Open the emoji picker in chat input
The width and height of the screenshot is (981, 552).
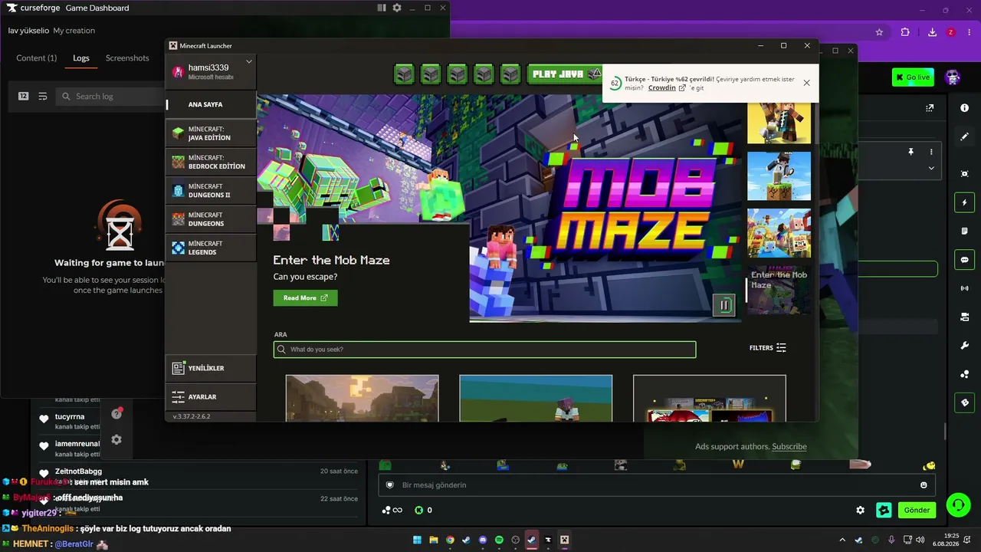924,485
